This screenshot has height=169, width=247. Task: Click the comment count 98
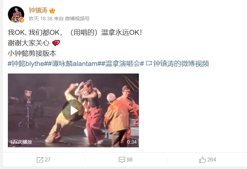point(130,159)
